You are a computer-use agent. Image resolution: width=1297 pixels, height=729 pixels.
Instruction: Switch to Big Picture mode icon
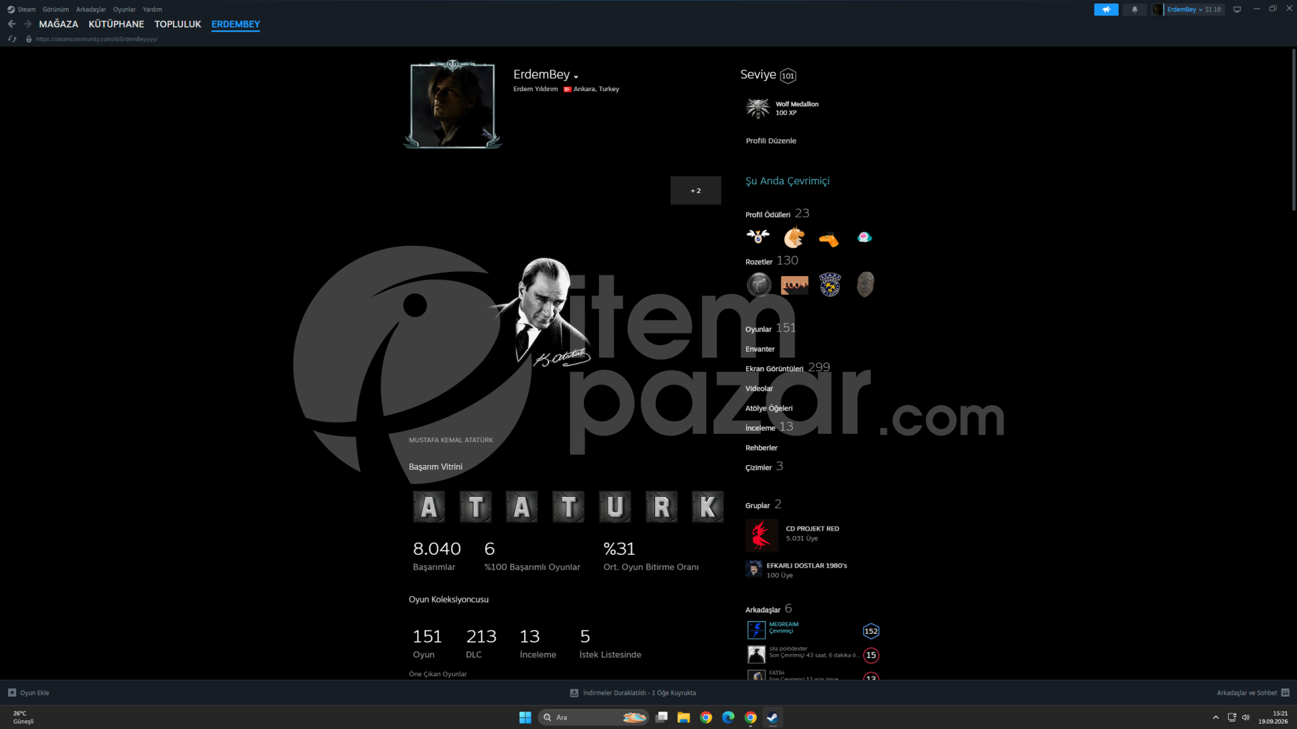click(1237, 9)
